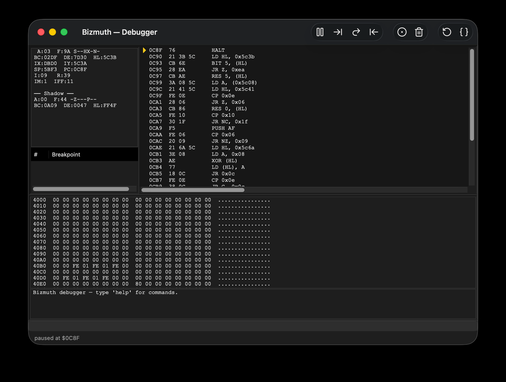The width and height of the screenshot is (506, 382).
Task: Select the JR NC, 0x1f line
Action: click(198, 122)
